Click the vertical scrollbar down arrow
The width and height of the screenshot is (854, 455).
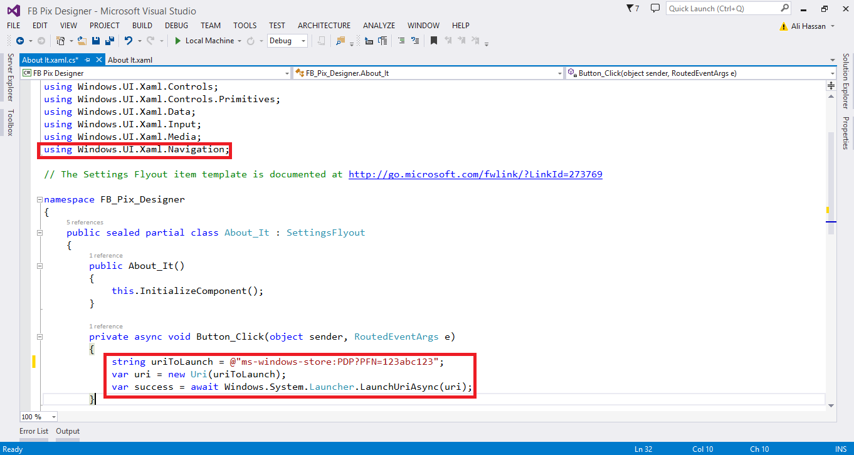[x=831, y=405]
